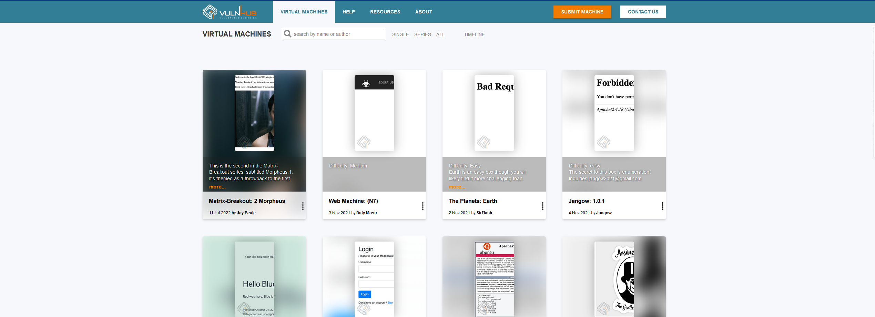Viewport: 875px width, 317px height.
Task: Open options menu for Web Machine: (N7)
Action: pos(423,206)
